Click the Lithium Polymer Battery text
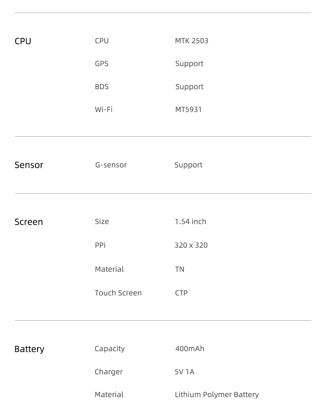326x406 pixels. (x=217, y=394)
